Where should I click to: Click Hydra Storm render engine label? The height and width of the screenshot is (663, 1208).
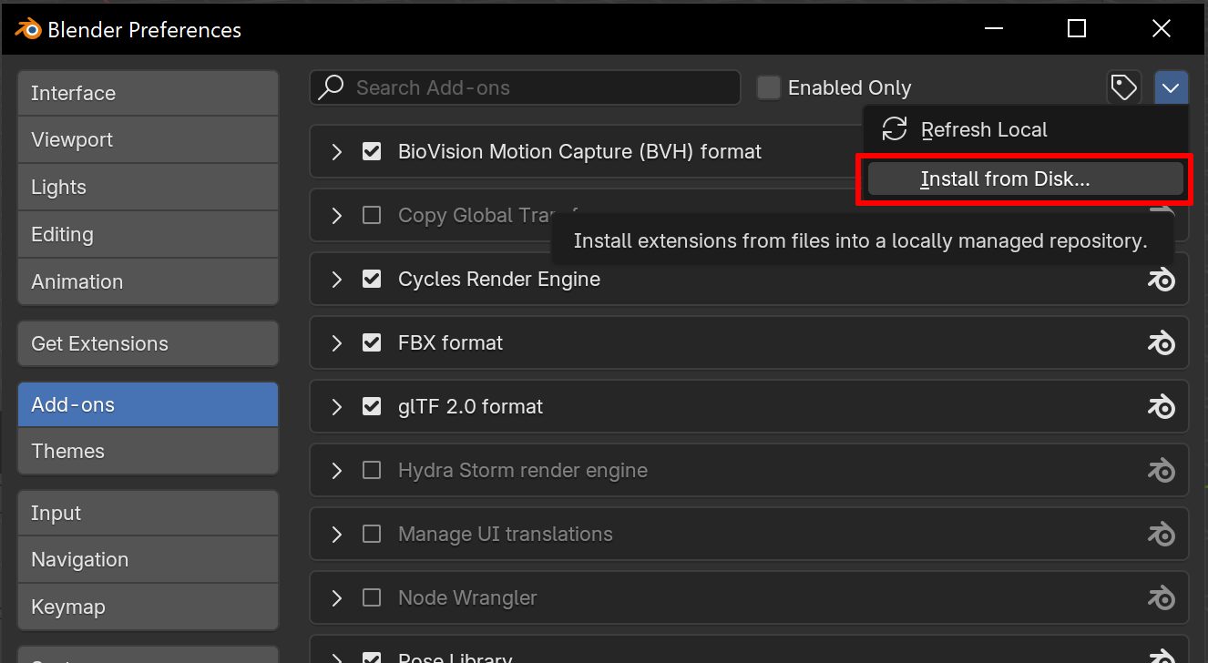click(x=523, y=471)
